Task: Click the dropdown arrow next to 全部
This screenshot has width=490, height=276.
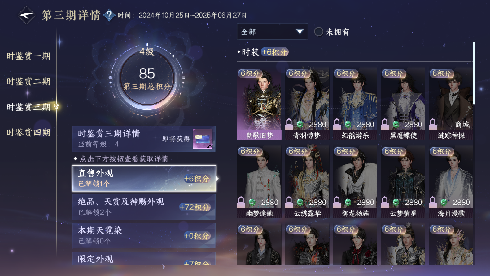Action: tap(300, 32)
